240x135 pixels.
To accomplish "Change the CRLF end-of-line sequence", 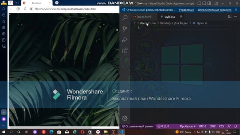I will (x=213, y=126).
